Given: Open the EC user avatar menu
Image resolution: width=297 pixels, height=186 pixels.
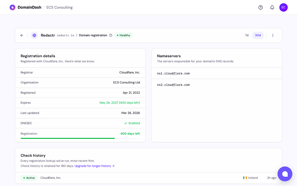Looking at the screenshot, I should coord(283,7).
